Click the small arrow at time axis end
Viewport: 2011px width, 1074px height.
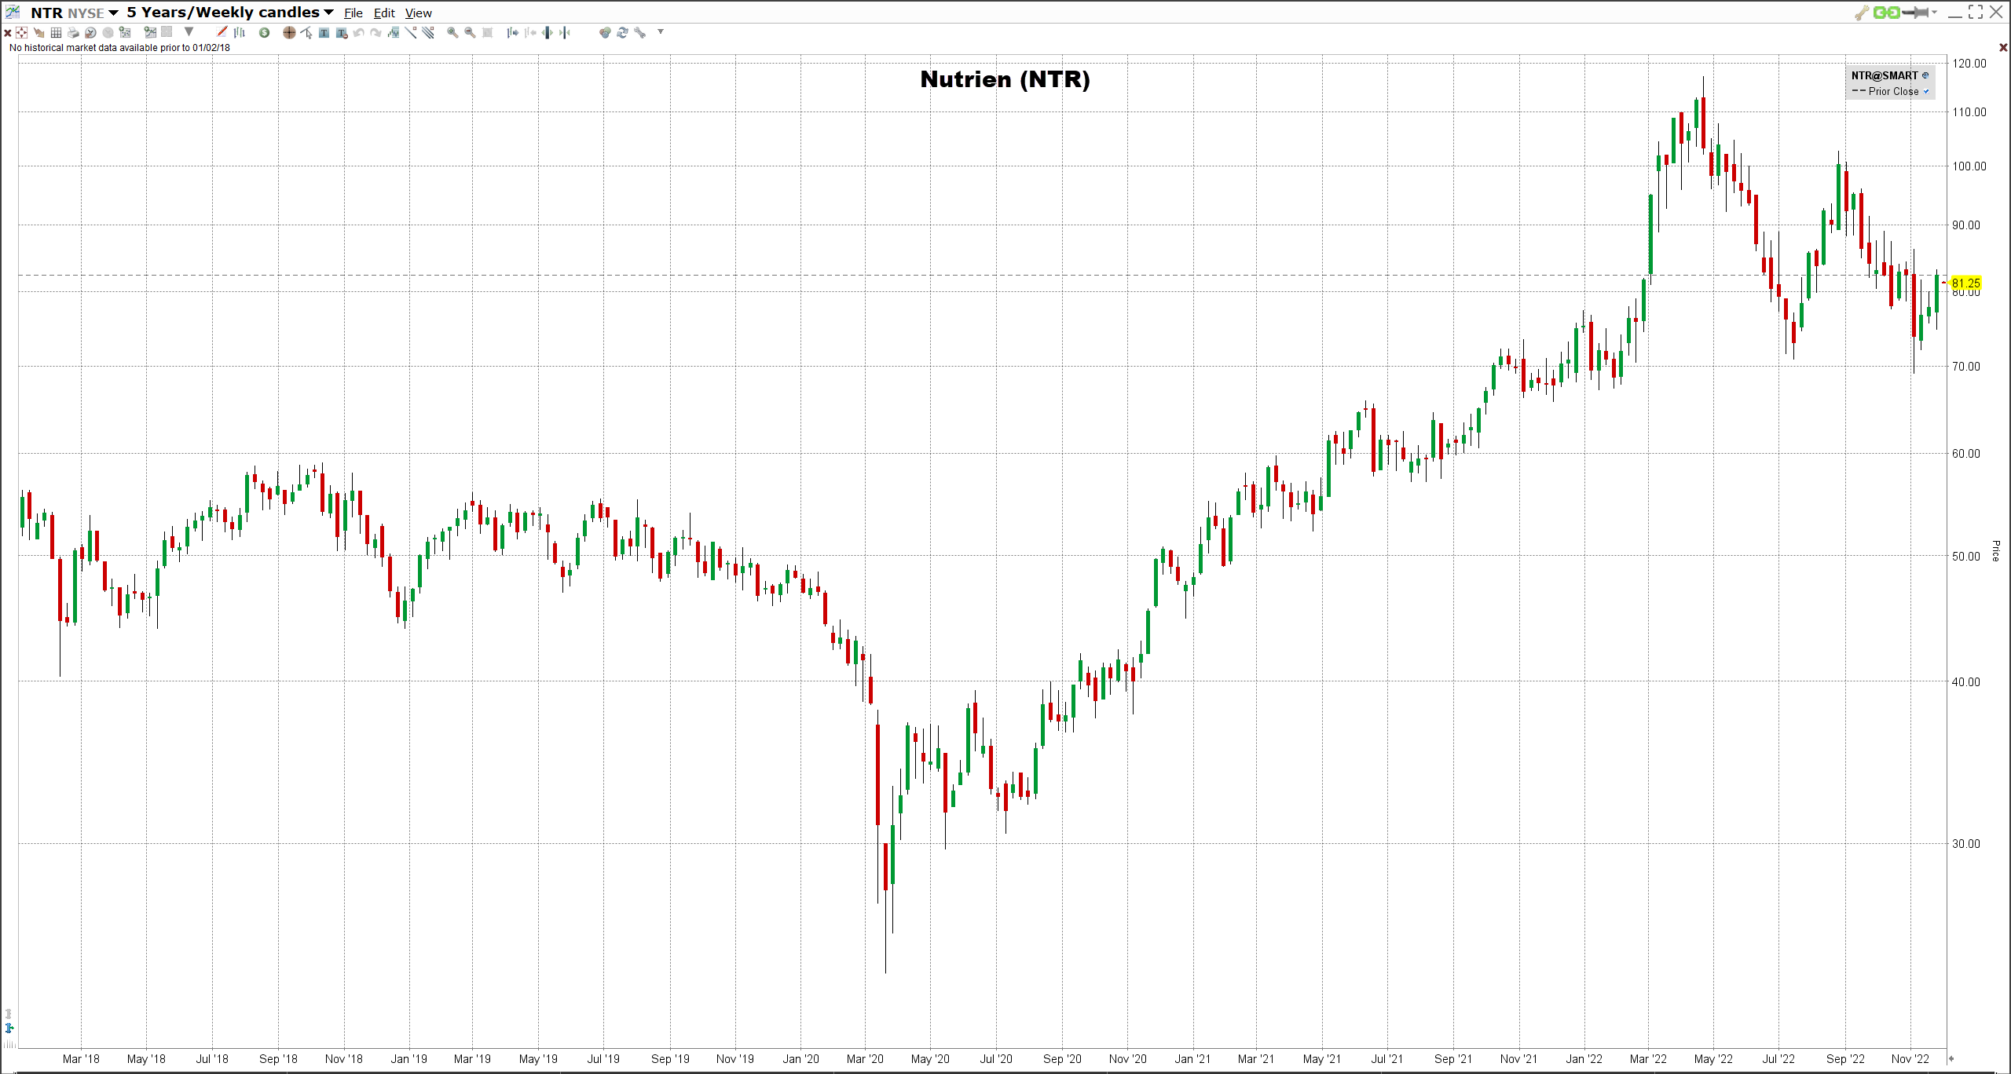[x=1951, y=1059]
